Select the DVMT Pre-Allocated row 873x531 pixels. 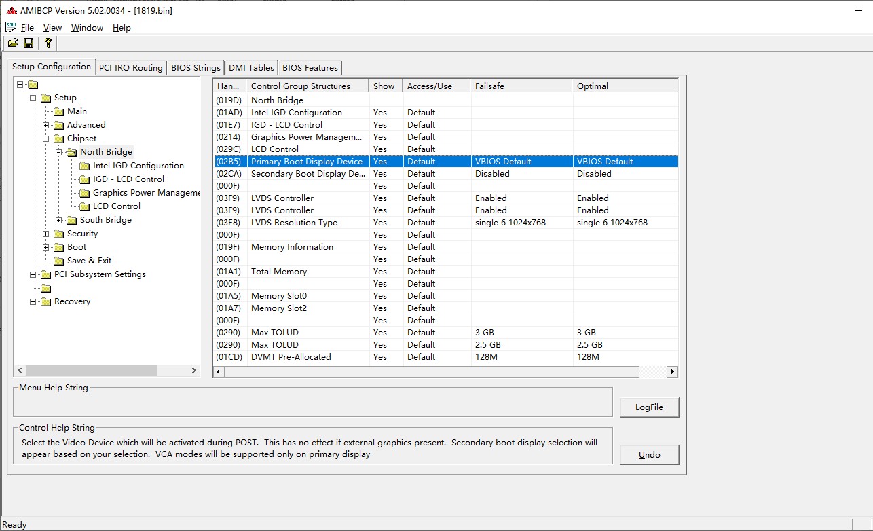[446, 357]
